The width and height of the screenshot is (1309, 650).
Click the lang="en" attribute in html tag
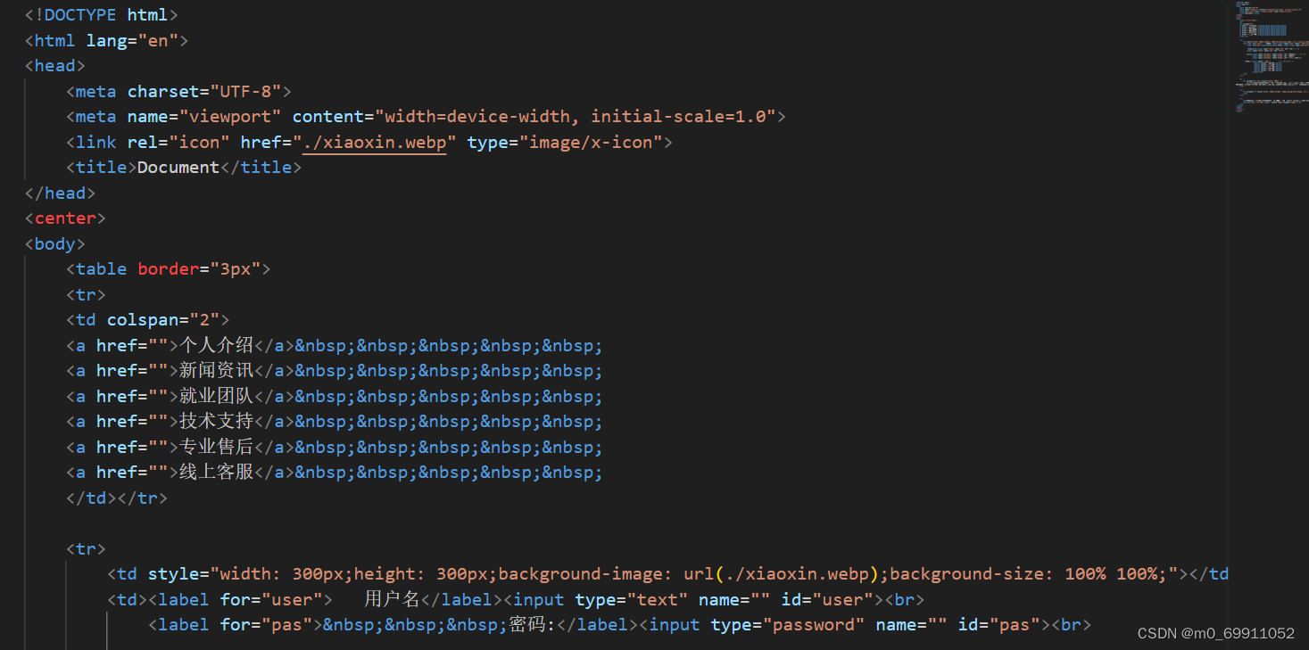point(132,40)
